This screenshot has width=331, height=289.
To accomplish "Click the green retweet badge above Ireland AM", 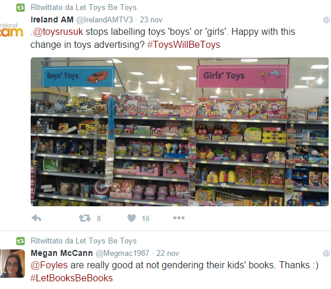I will point(21,8).
